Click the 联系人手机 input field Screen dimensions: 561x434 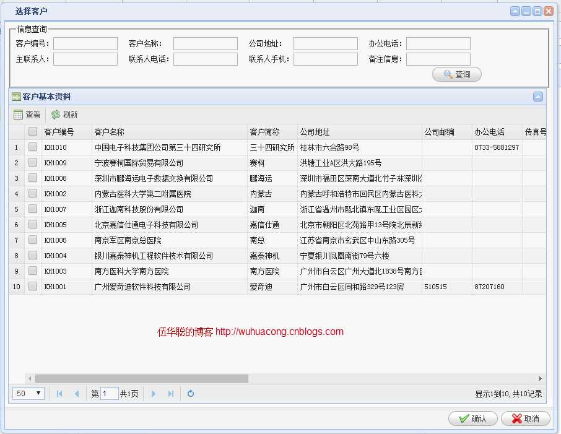(x=326, y=59)
